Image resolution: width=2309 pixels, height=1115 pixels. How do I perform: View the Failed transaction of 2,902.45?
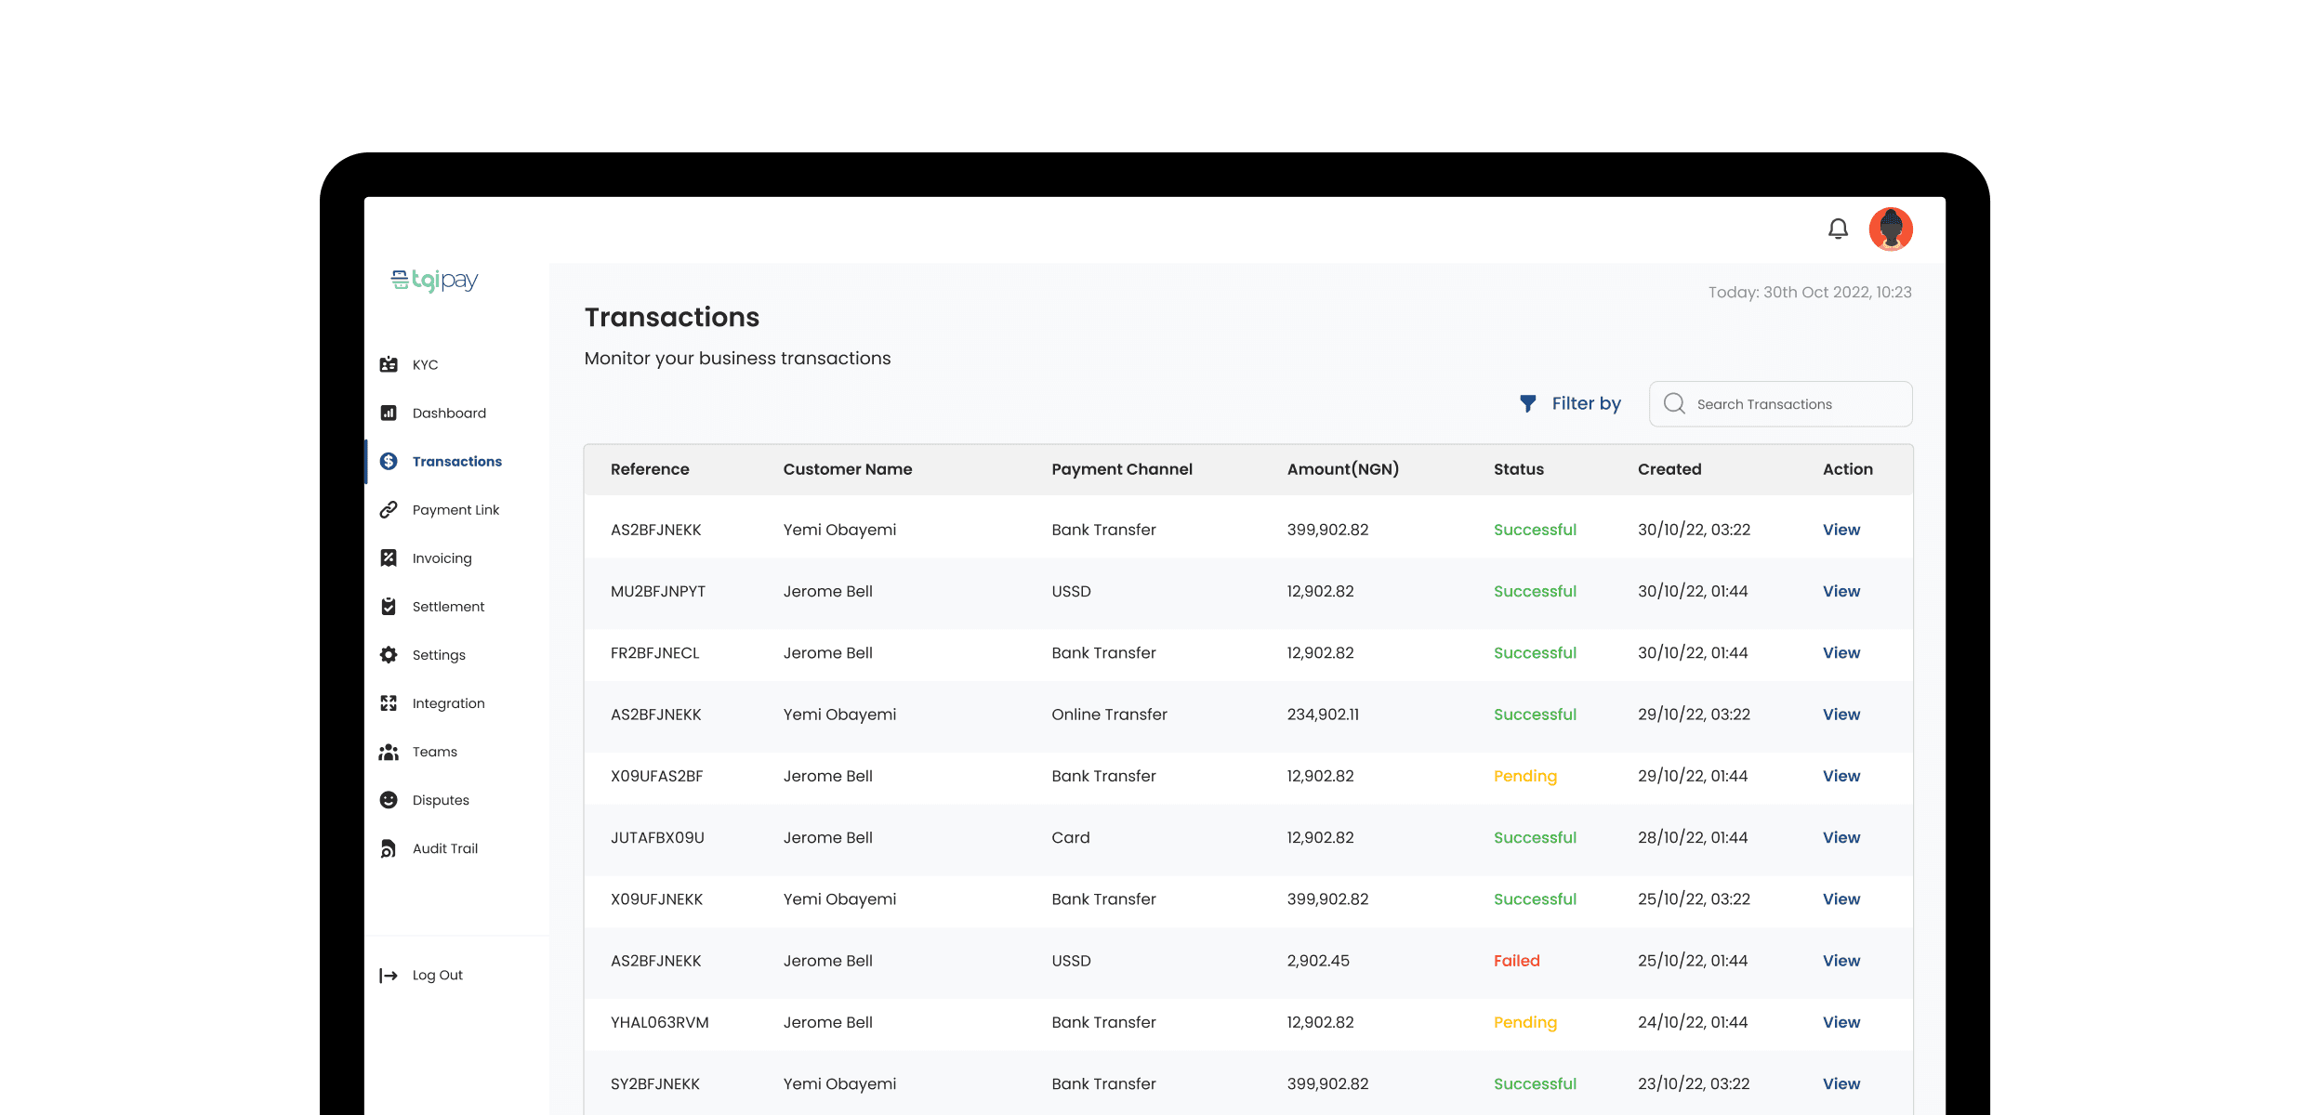[x=1841, y=961]
